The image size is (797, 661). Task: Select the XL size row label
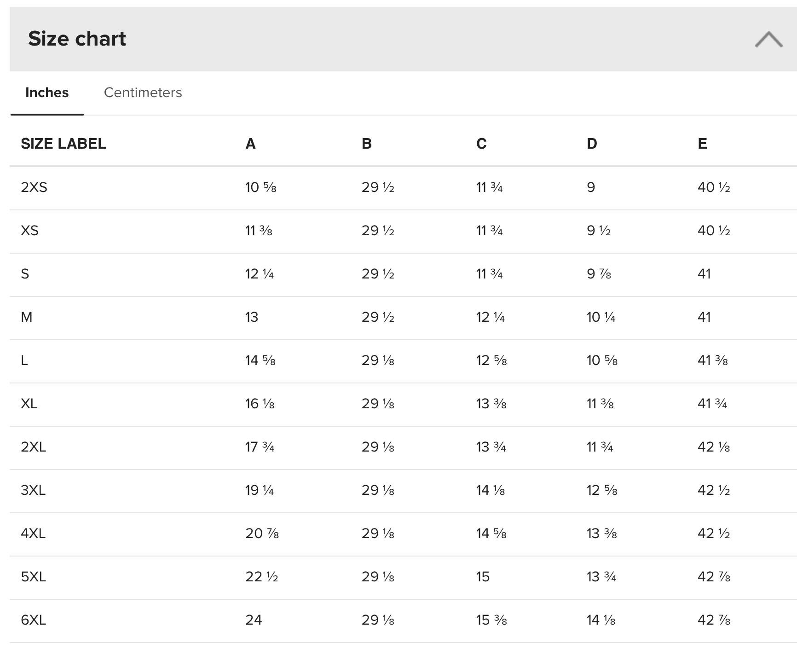tap(29, 404)
